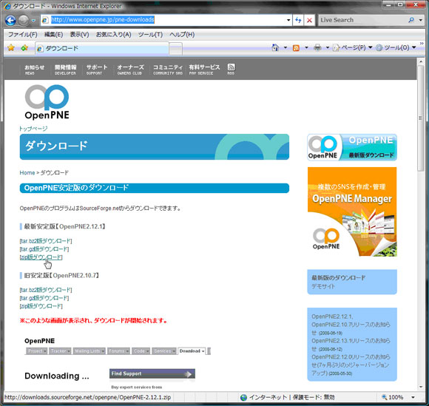Click the Home breadcrumb link
Image resolution: width=429 pixels, height=406 pixels.
click(x=27, y=172)
